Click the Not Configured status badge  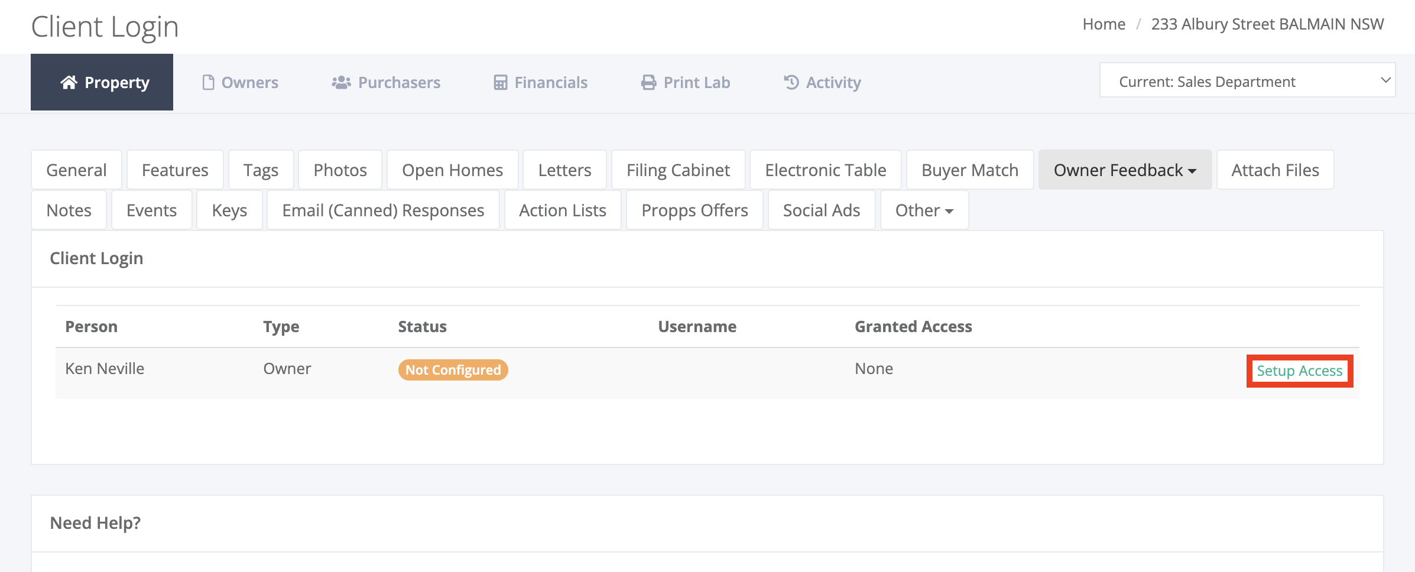pos(453,370)
